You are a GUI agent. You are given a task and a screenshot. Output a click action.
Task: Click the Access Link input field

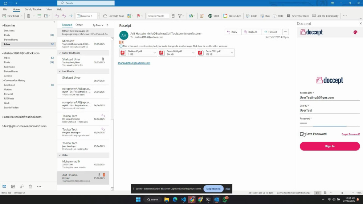pyautogui.click(x=330, y=98)
